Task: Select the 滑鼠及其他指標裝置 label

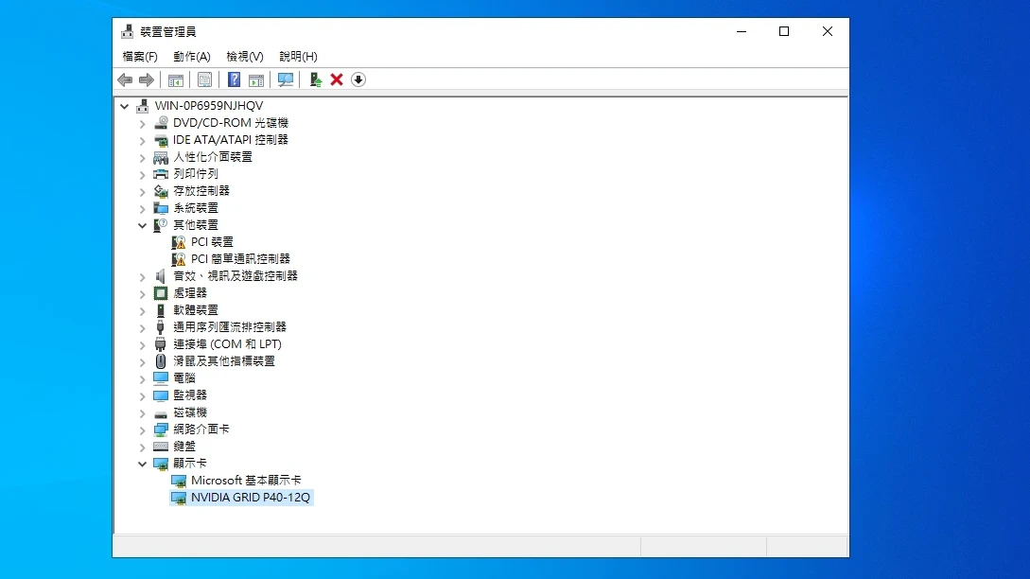Action: click(224, 361)
